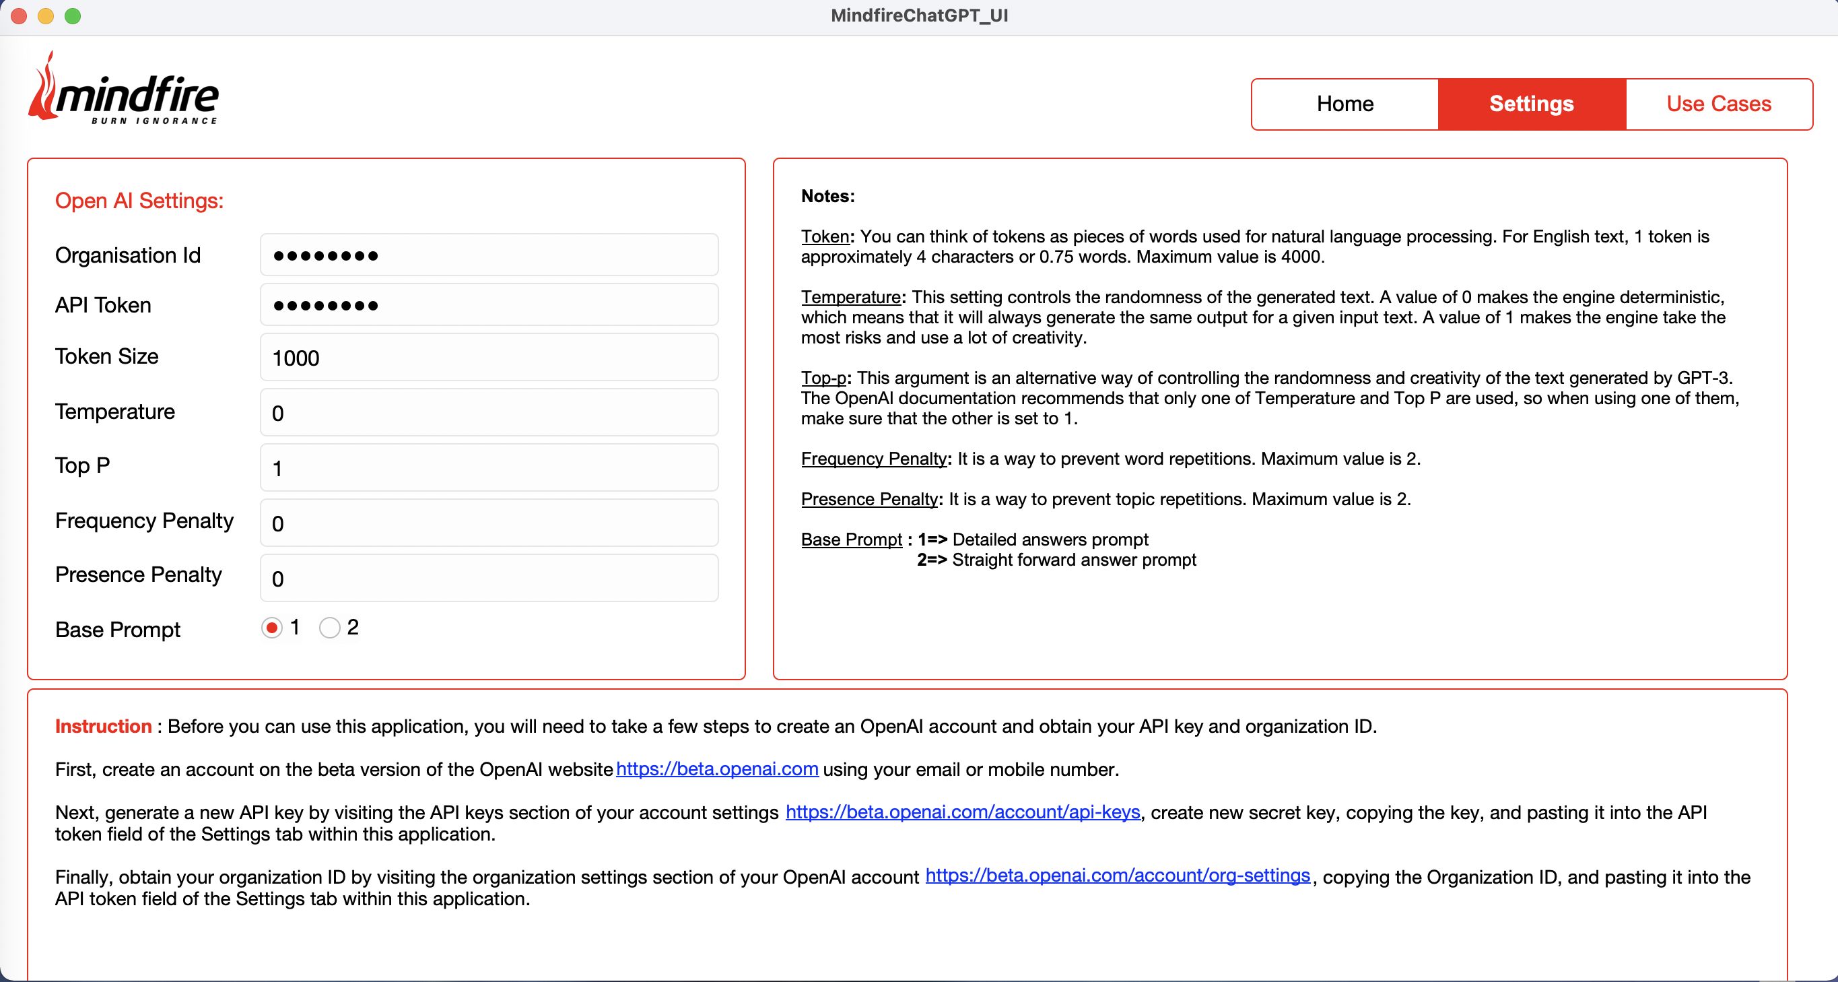Click the Top P input field
The height and width of the screenshot is (982, 1838).
pyautogui.click(x=489, y=468)
